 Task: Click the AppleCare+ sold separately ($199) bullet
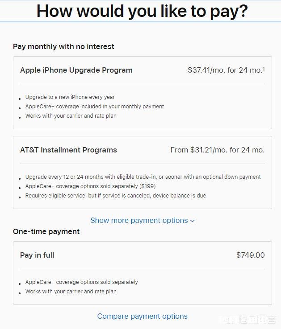[x=90, y=186]
